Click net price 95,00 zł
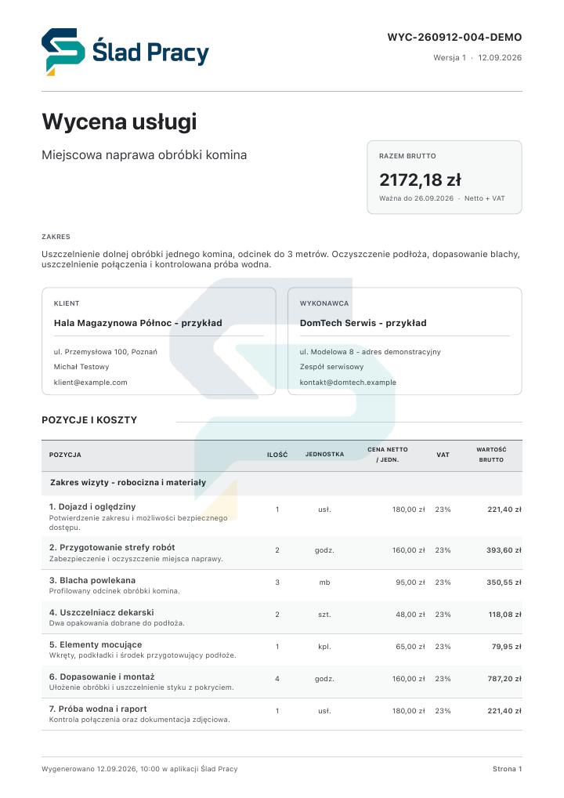This screenshot has width=564, height=798. click(410, 582)
